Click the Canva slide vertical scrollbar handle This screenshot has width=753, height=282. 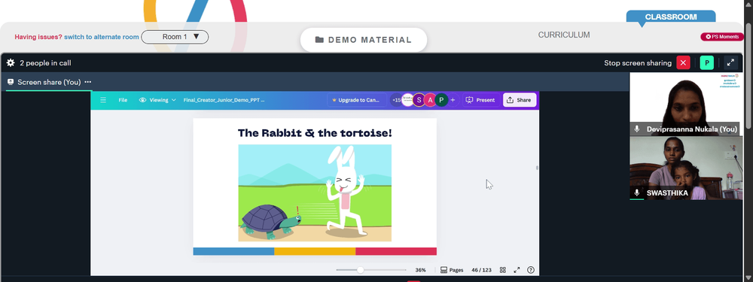[537, 168]
